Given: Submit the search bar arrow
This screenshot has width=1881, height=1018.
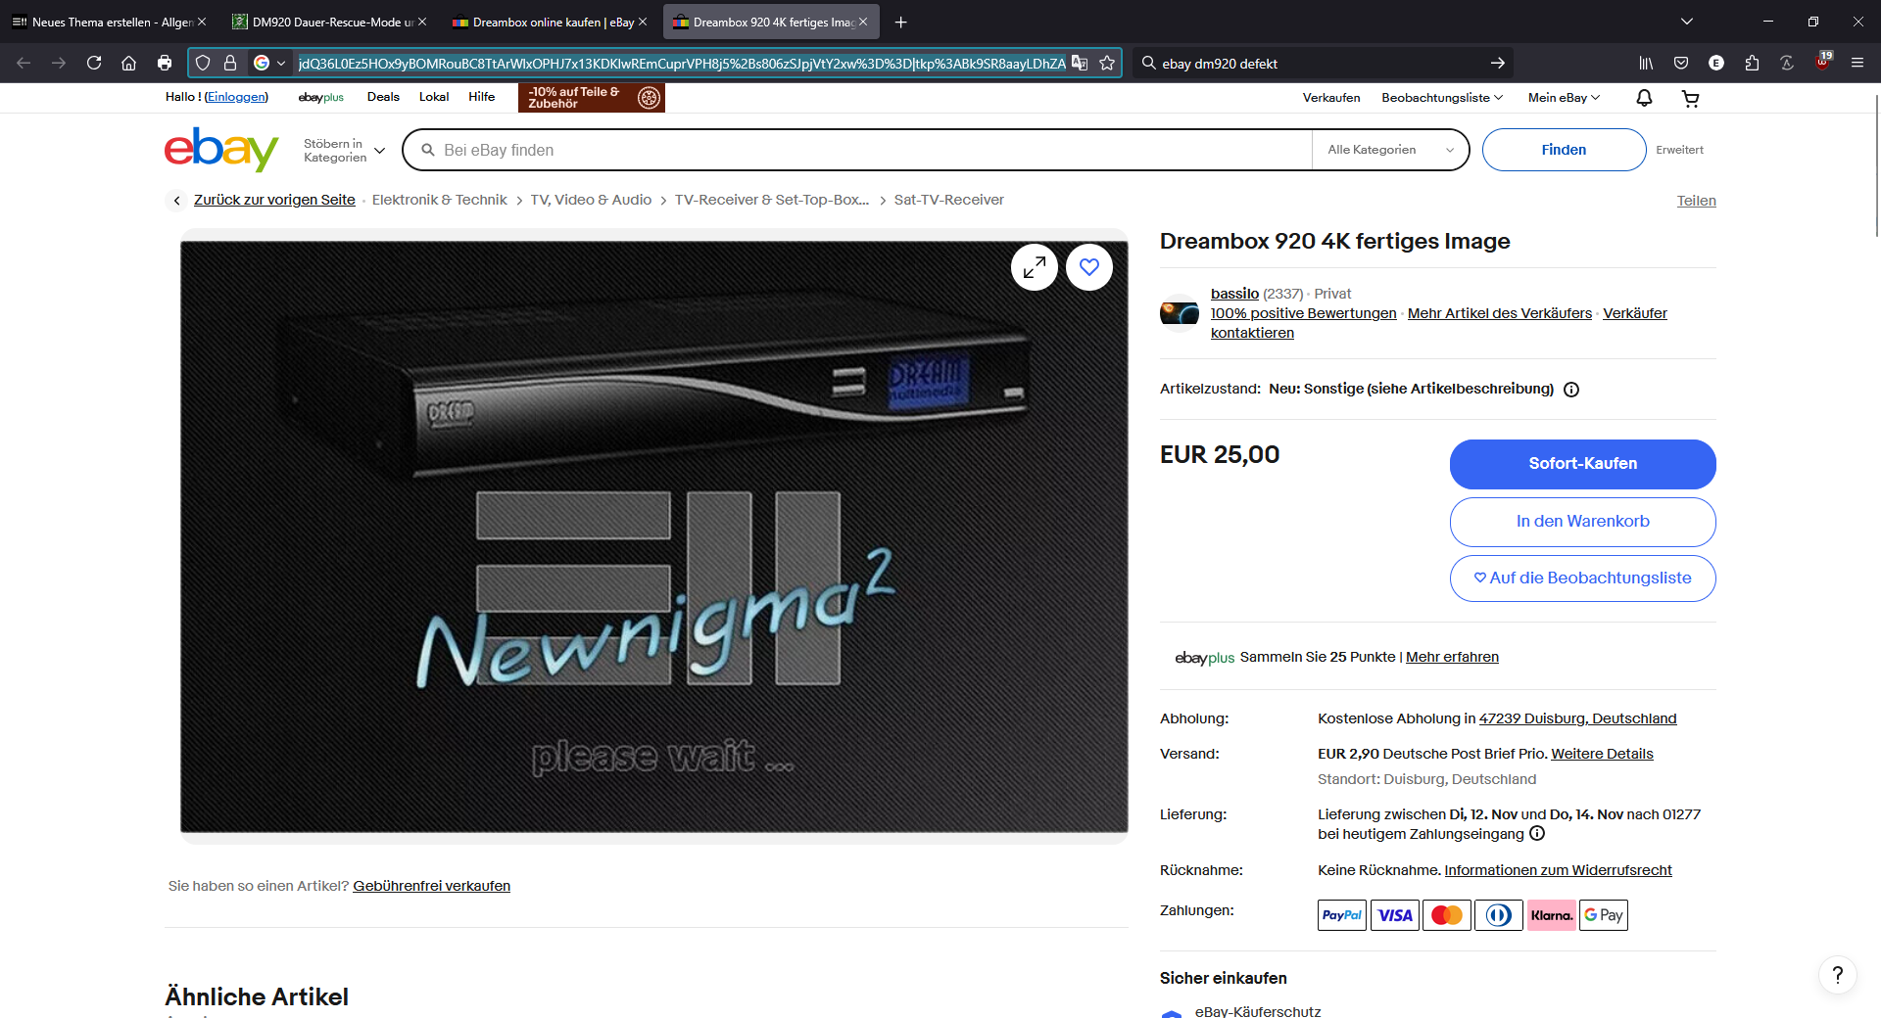Looking at the screenshot, I should tap(1498, 63).
